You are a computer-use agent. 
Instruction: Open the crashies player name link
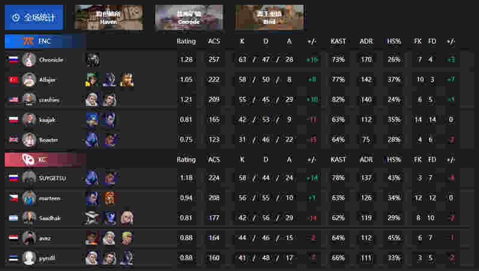[49, 100]
